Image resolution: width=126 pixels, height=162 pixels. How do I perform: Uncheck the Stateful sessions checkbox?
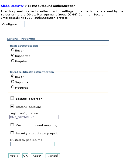[x=12, y=106]
